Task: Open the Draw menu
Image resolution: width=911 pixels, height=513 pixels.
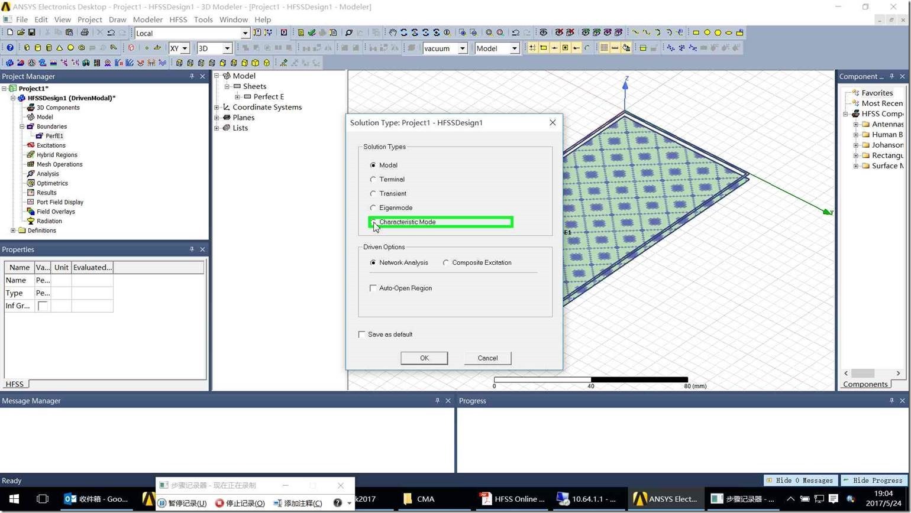Action: 117,20
